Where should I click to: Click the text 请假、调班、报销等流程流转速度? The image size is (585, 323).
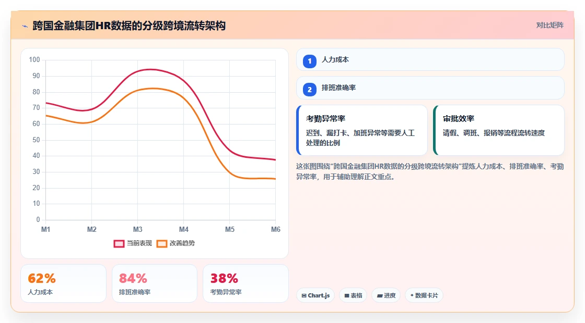pos(494,133)
